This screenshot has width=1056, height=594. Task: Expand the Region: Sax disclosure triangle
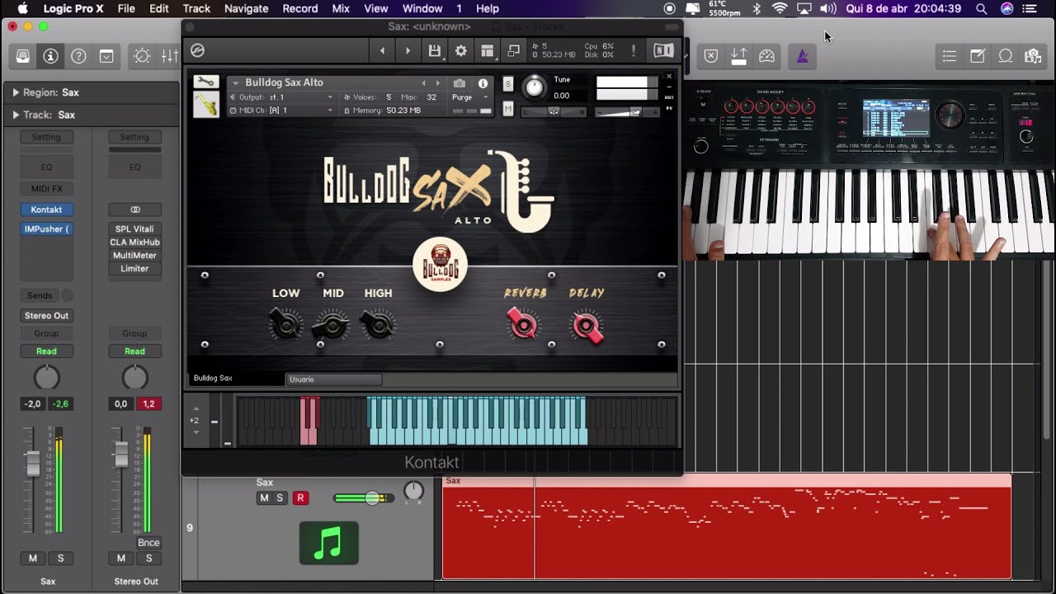(x=16, y=92)
